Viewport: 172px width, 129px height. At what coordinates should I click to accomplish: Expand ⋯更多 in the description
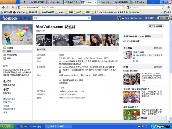(x=62, y=88)
